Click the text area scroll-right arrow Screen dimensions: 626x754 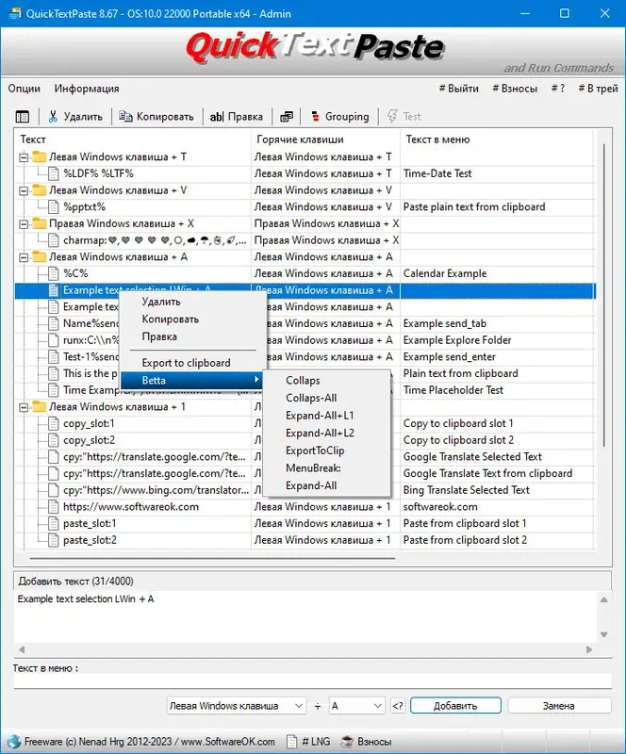click(x=589, y=649)
